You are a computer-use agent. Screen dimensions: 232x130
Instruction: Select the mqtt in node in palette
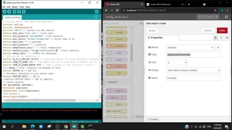[x=117, y=91]
